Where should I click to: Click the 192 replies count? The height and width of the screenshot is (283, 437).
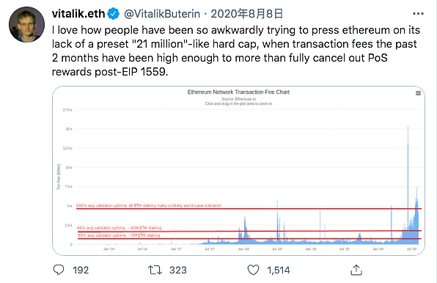coord(81,271)
